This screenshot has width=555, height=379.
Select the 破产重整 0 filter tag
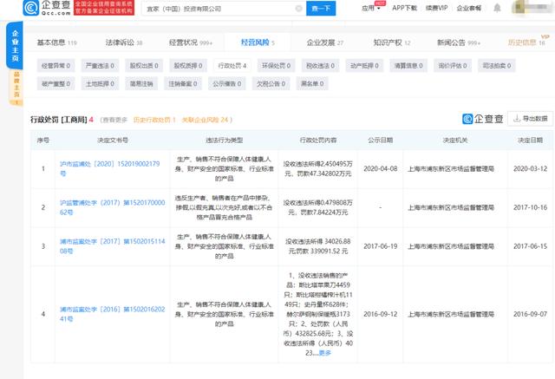[55, 83]
